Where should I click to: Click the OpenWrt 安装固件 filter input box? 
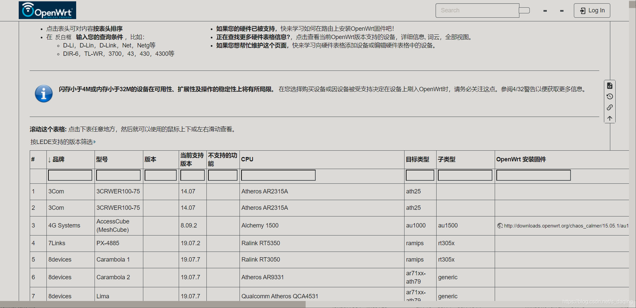(533, 175)
